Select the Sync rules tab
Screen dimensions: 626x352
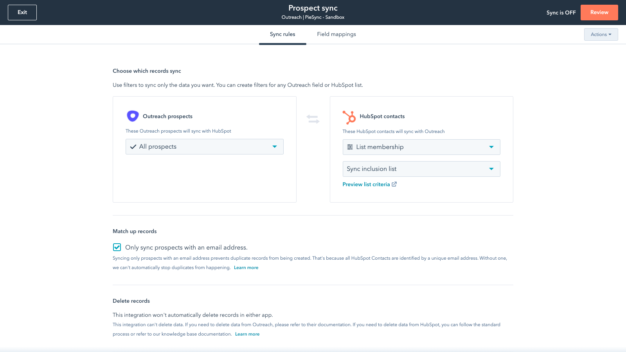coord(282,34)
